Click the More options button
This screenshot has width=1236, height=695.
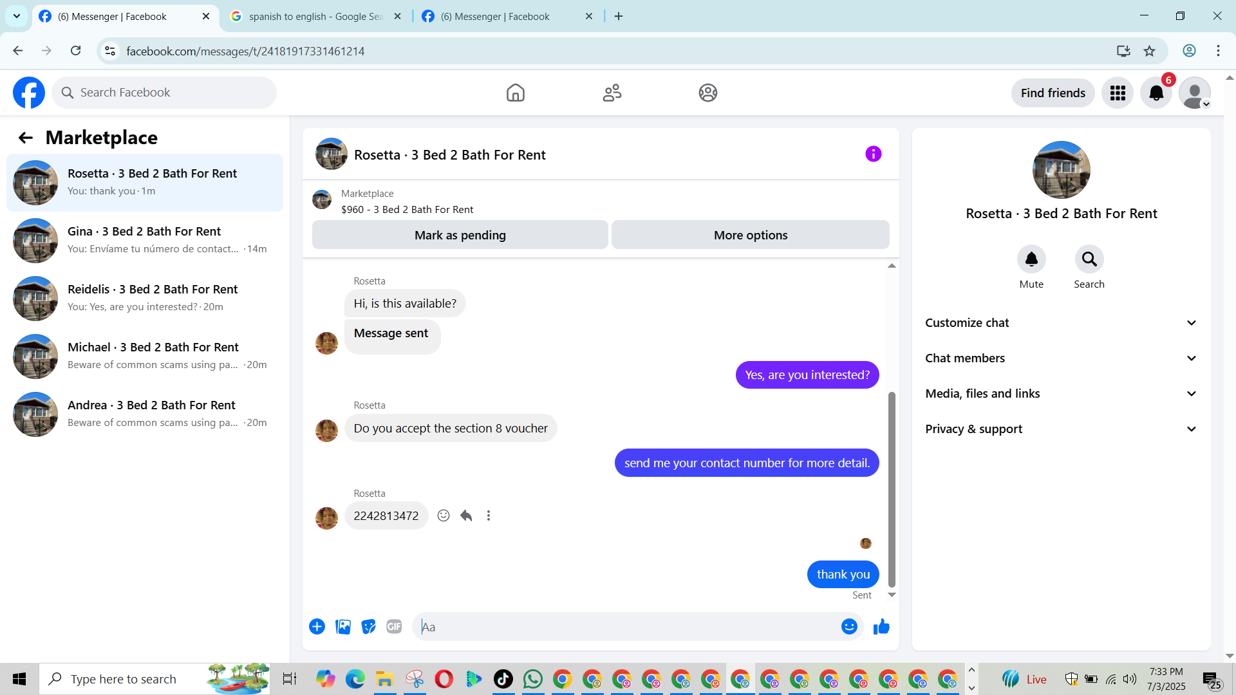tap(750, 236)
